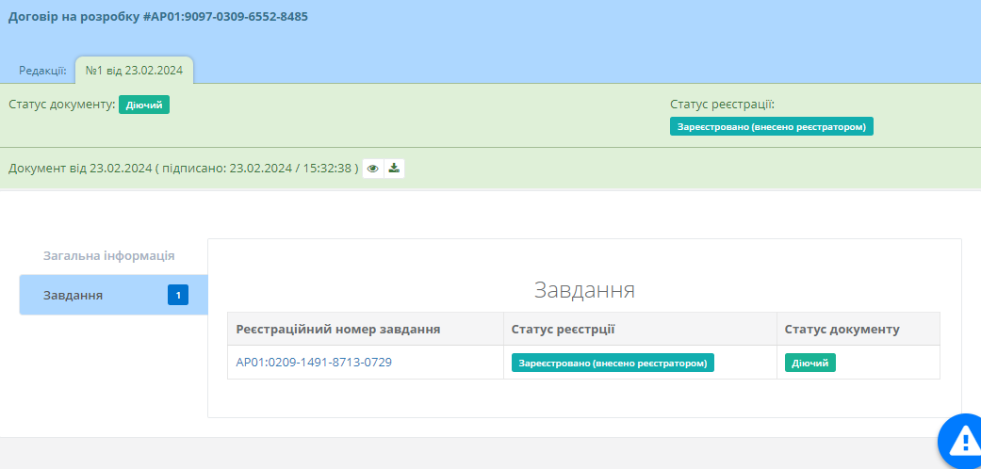The width and height of the screenshot is (981, 469).
Task: Click the "Статус реєстрації:" label in header
Action: pos(722,105)
